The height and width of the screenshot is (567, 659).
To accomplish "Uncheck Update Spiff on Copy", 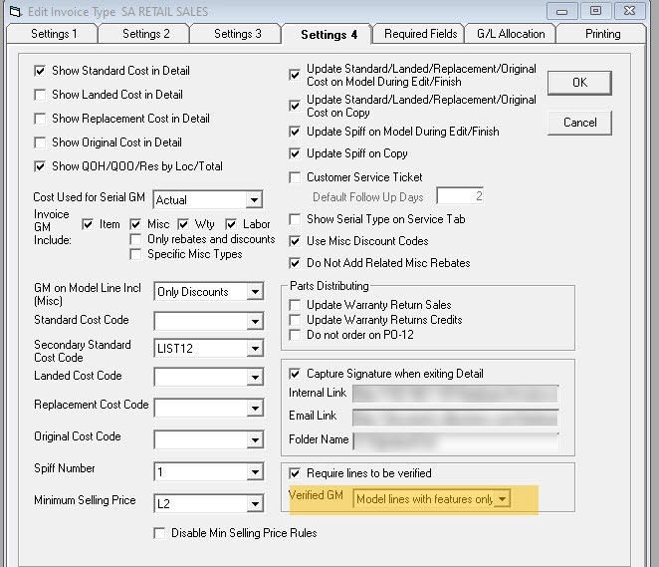I will click(x=295, y=153).
